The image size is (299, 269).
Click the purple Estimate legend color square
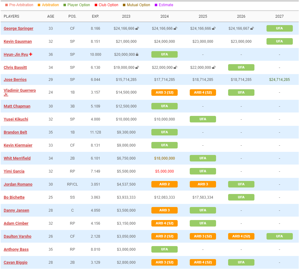(156, 5)
